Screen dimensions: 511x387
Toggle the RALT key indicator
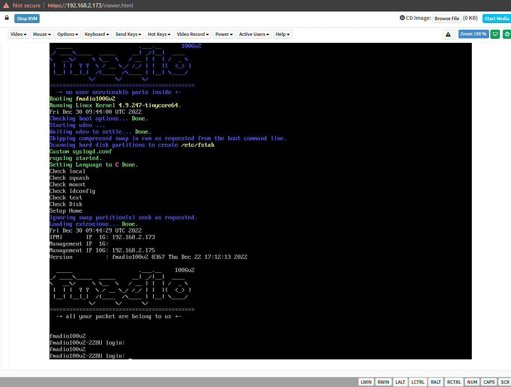[436, 382]
